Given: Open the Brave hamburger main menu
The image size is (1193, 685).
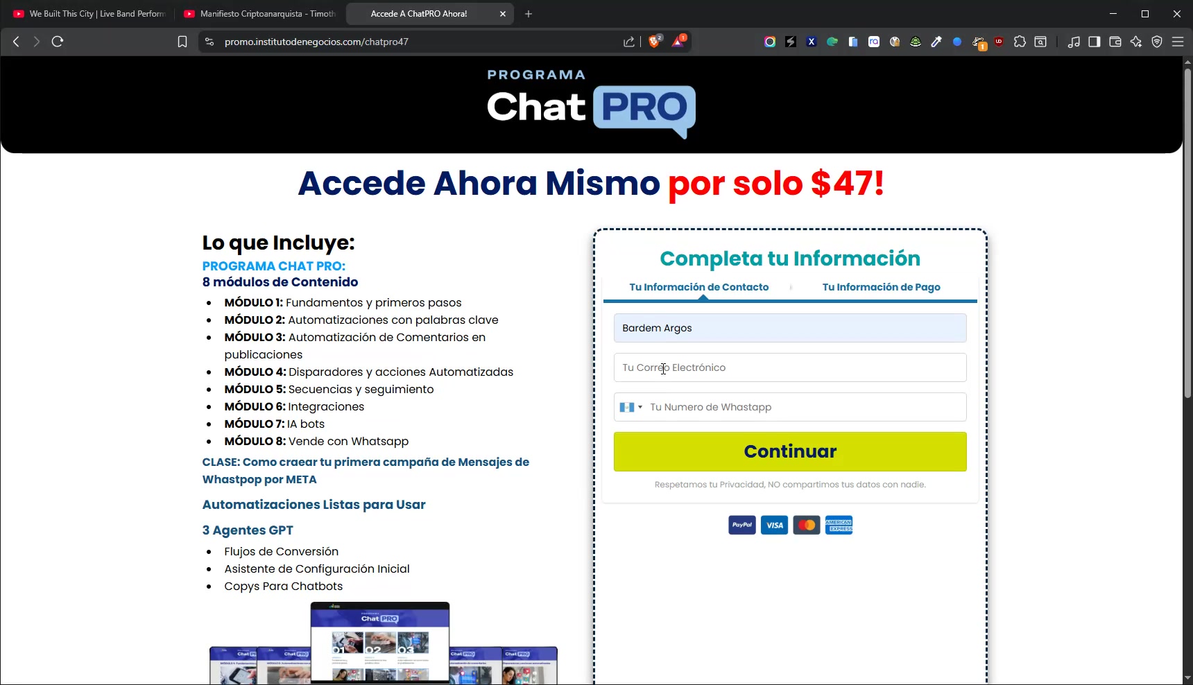Looking at the screenshot, I should 1178,42.
